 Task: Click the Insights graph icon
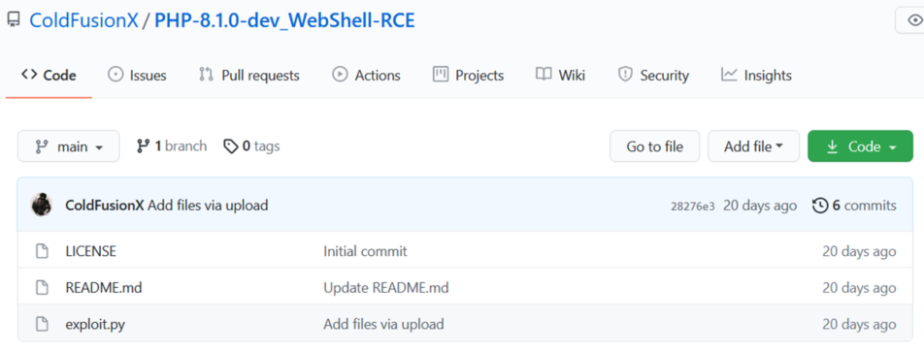tap(729, 74)
